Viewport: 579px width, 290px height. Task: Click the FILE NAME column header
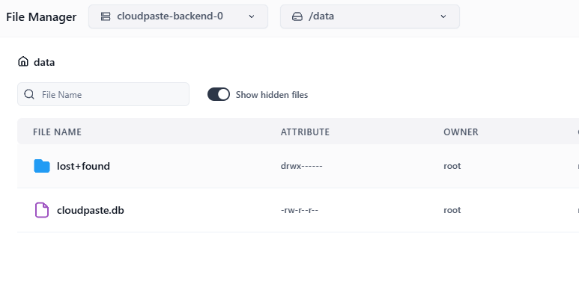[57, 132]
